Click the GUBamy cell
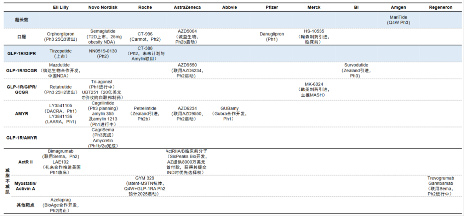The height and width of the screenshot is (216, 464). pyautogui.click(x=230, y=114)
